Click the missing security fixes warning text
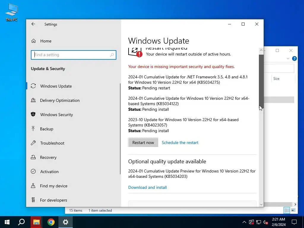The image size is (304, 228). click(181, 67)
